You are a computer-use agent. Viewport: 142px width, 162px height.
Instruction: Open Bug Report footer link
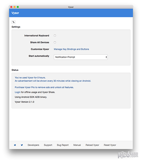[x=63, y=145]
